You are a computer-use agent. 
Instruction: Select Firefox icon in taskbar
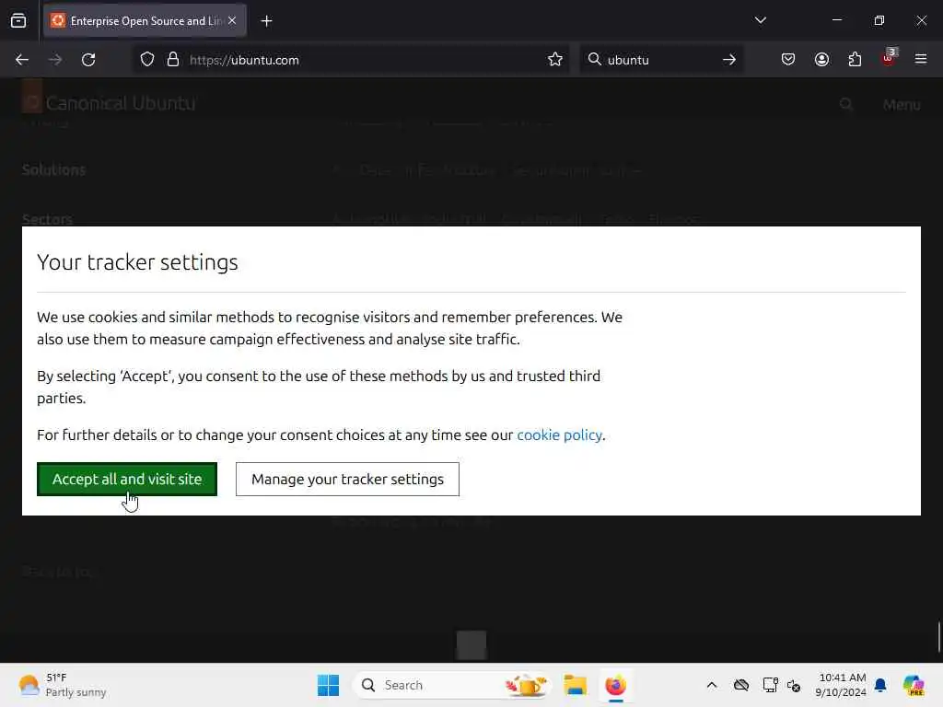point(616,685)
